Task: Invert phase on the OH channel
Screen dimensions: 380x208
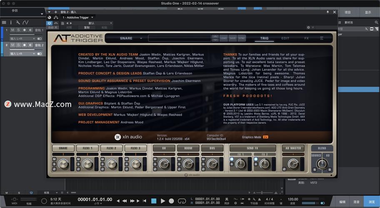Action: pos(155,169)
